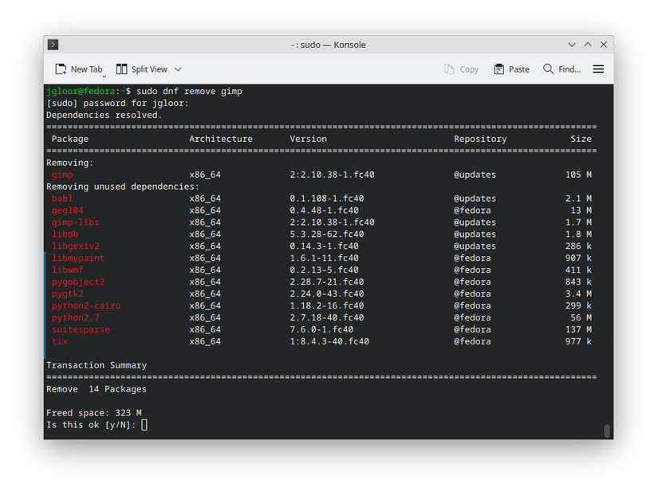Click the "Repository" column header text
Viewport: 658px width, 492px height.
point(480,139)
